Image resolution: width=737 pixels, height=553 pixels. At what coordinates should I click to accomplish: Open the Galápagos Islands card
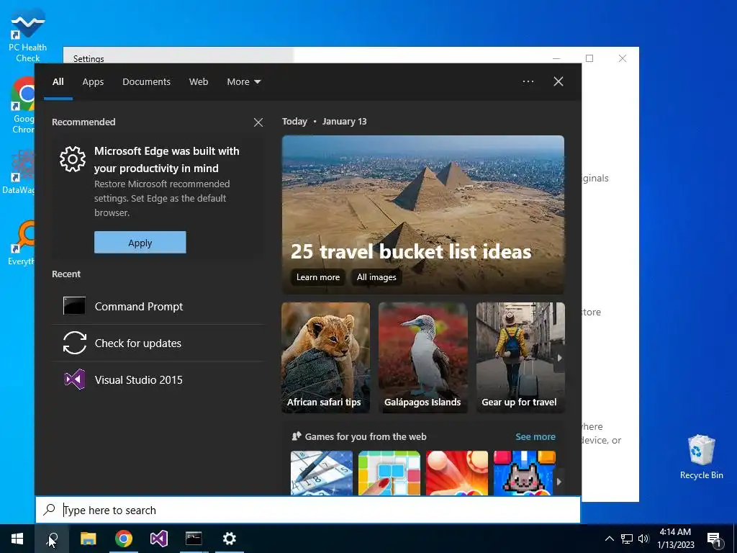423,358
